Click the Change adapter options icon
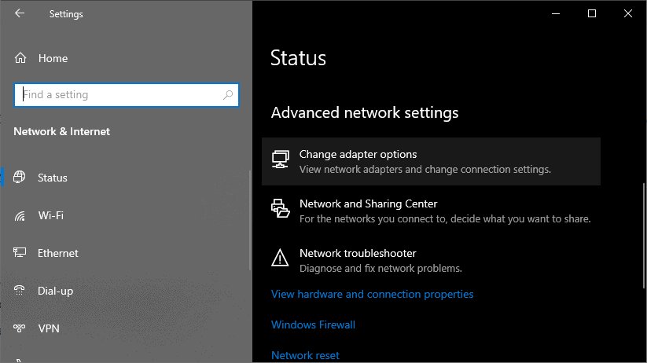 point(280,160)
